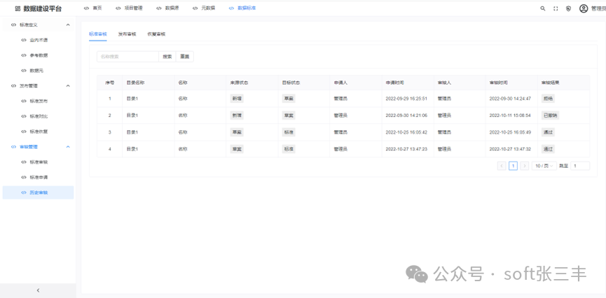Click the 搜索 button
Image resolution: width=606 pixels, height=298 pixels.
pyautogui.click(x=167, y=57)
